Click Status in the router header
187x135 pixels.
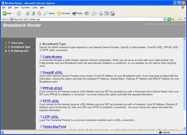175,24
